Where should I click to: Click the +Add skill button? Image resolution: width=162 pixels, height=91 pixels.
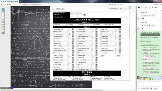102,55
